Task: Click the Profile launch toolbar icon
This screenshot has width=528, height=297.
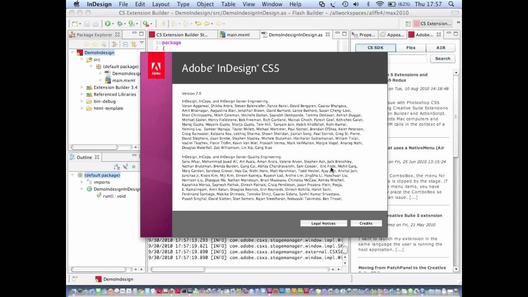Action: [x=132, y=24]
